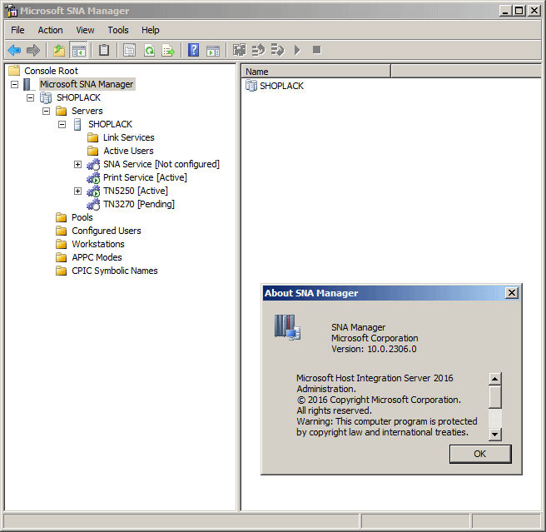Close the About SNA Manager dialog

(512, 293)
